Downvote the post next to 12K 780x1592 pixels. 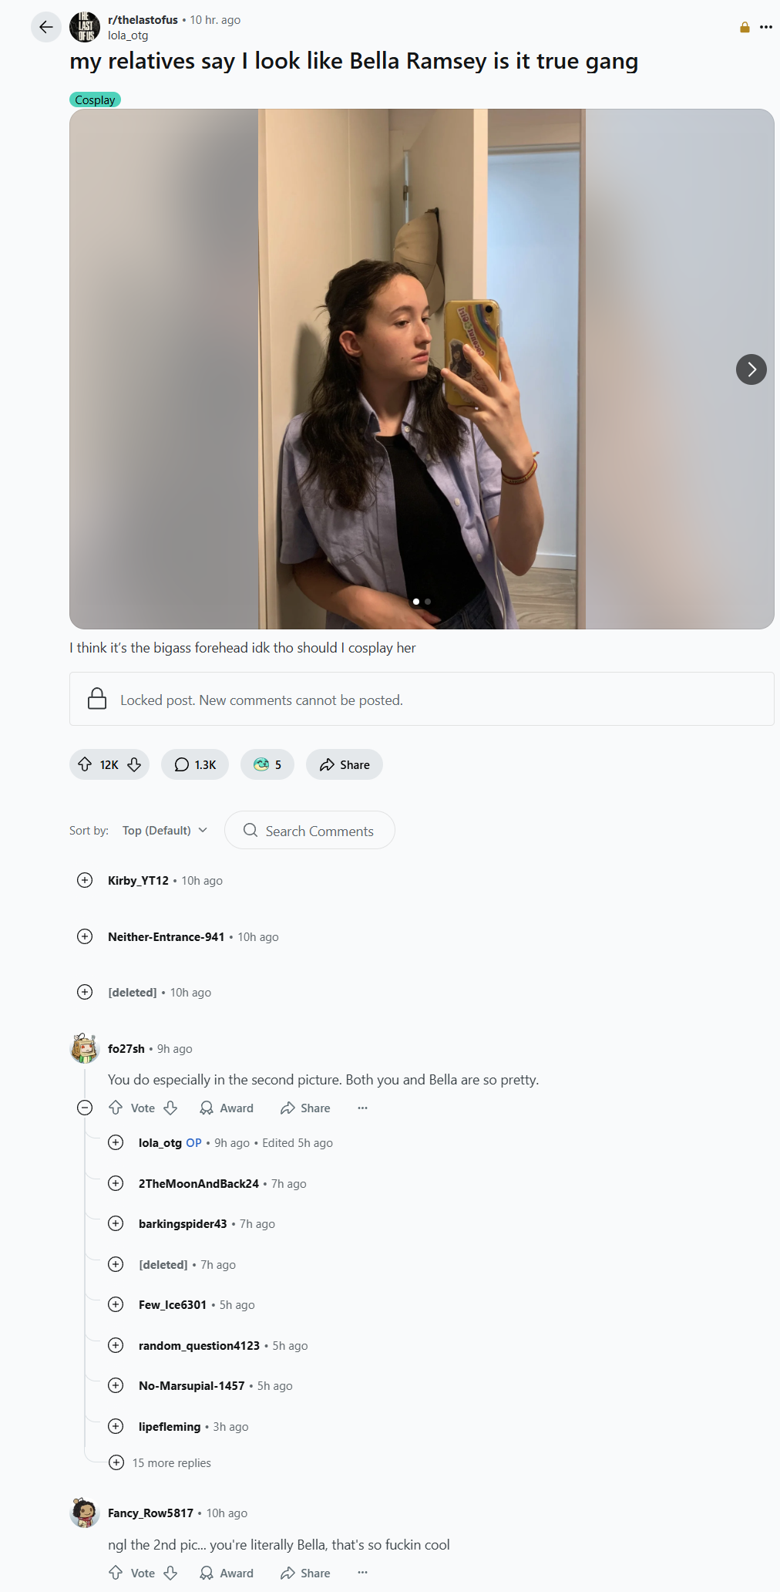134,764
